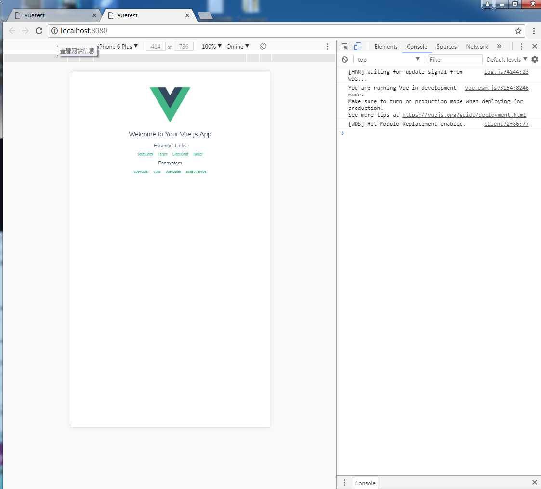The image size is (541, 489).
Task: Open the client?2f86:77 source link
Action: point(506,124)
